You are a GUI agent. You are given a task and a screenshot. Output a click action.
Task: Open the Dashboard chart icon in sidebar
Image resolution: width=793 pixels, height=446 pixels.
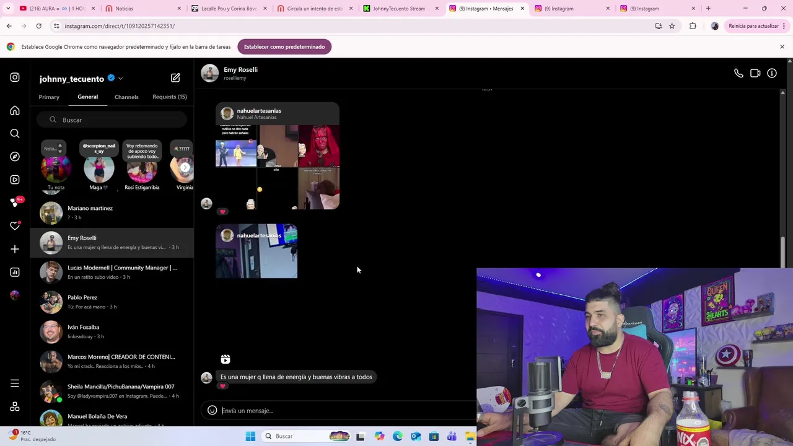[x=15, y=272]
